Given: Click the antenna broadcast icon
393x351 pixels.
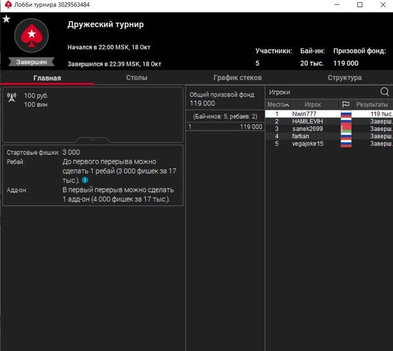Looking at the screenshot, I should coord(12,97).
